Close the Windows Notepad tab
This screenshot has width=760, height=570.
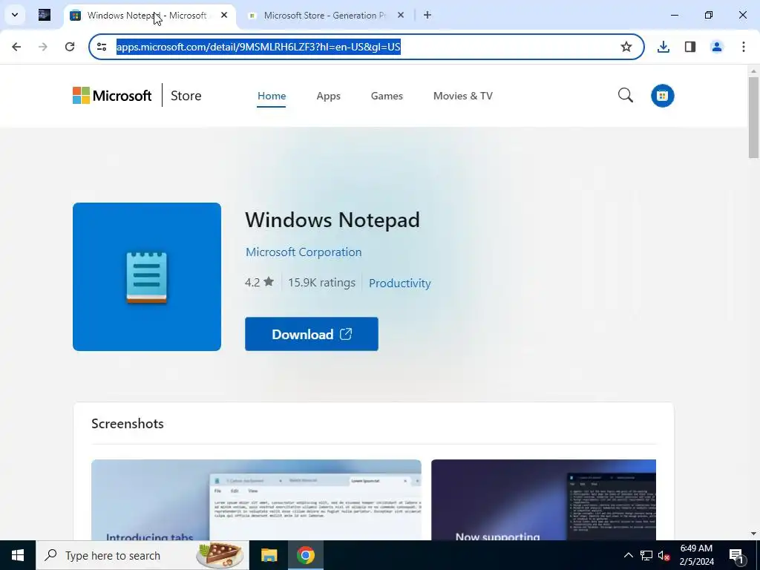[224, 15]
